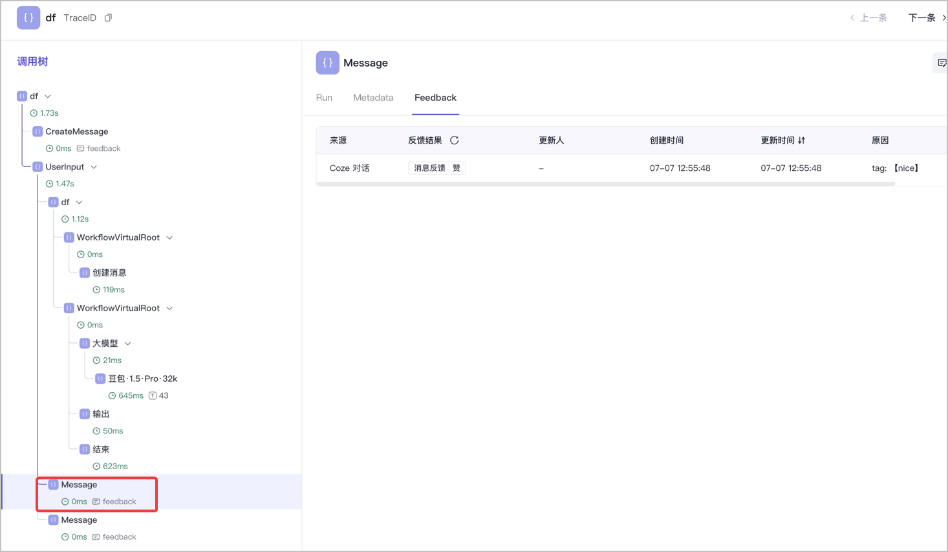
Task: Click the tag:【nice】 reason cell
Action: click(896, 168)
